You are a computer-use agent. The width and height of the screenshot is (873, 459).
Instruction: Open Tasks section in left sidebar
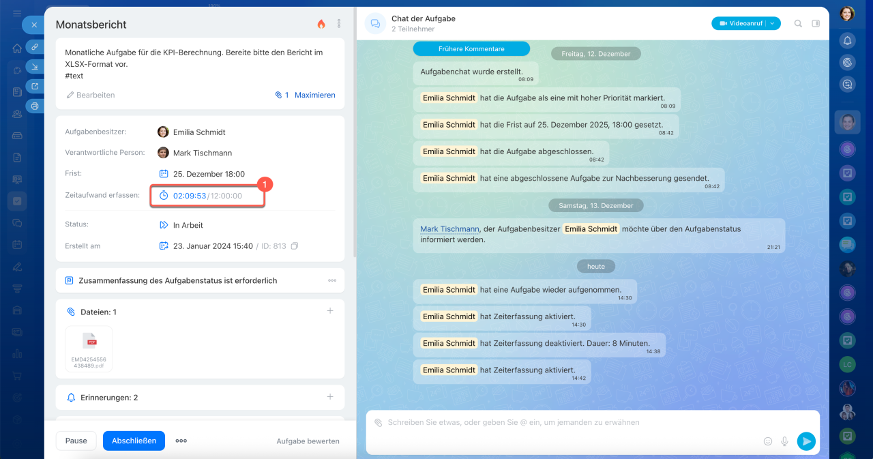[17, 201]
